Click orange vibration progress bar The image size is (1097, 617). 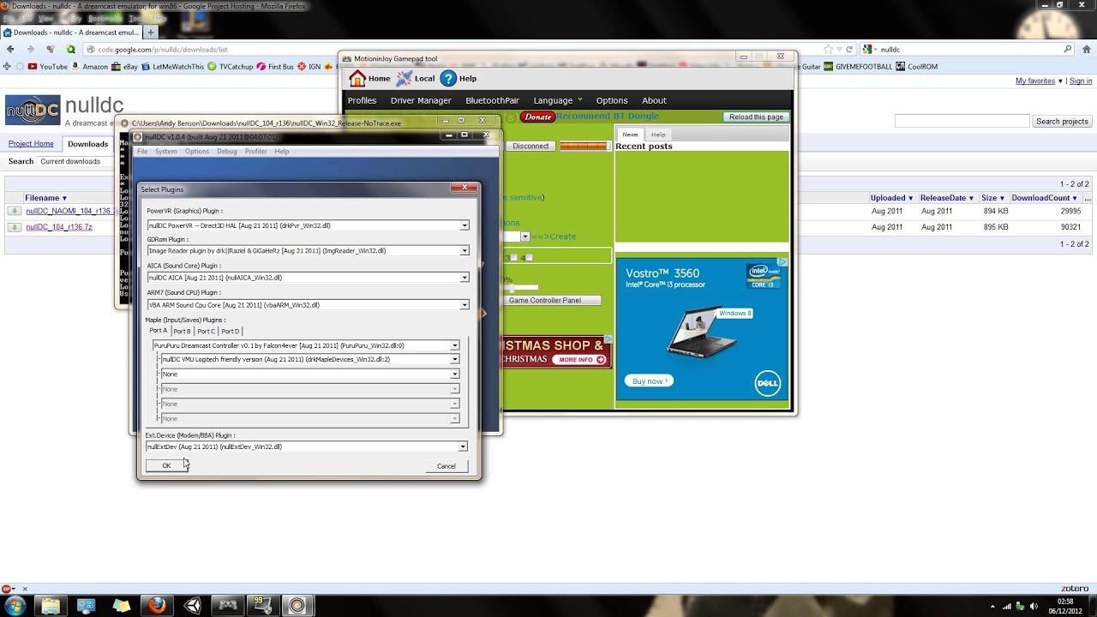pos(584,147)
